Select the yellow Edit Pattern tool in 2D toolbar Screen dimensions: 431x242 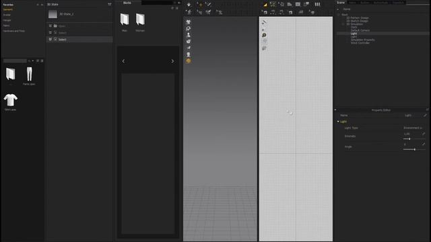[x=265, y=5]
